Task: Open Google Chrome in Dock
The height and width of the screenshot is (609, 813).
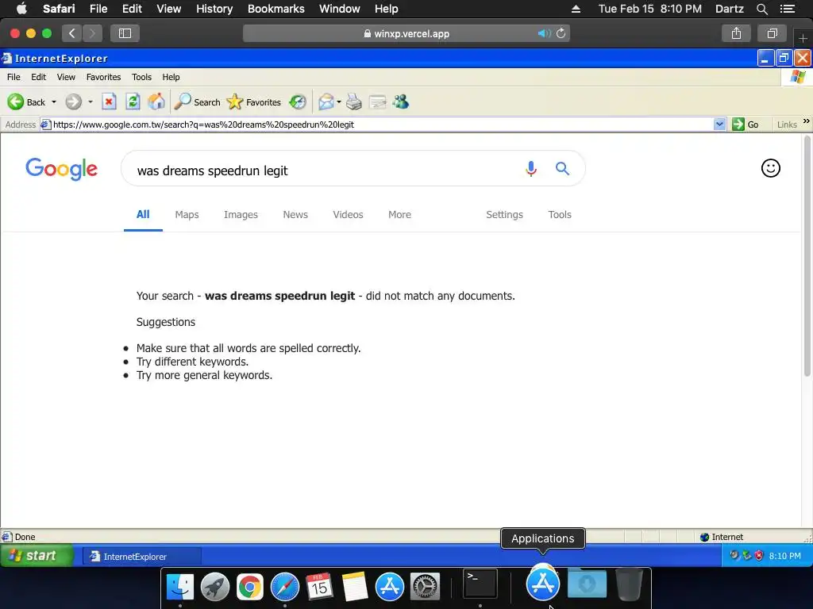Action: pyautogui.click(x=249, y=587)
